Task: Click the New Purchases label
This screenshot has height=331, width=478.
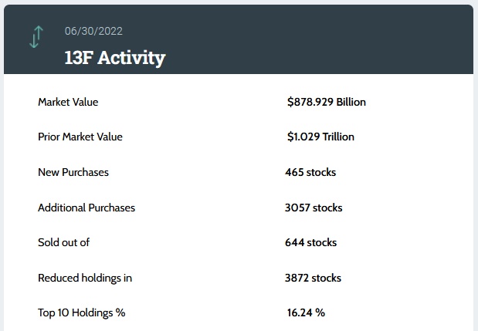Action: point(73,172)
